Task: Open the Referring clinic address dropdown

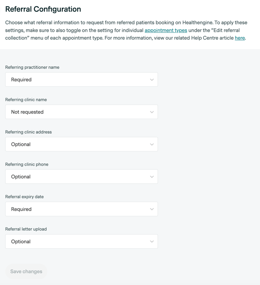Action: coord(81,144)
